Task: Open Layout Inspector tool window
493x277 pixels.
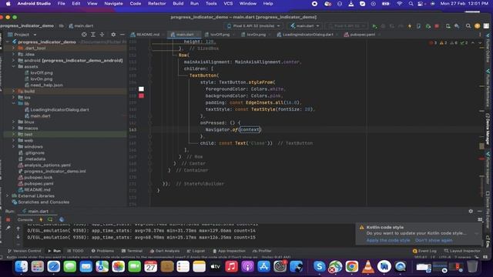Action: point(462,251)
